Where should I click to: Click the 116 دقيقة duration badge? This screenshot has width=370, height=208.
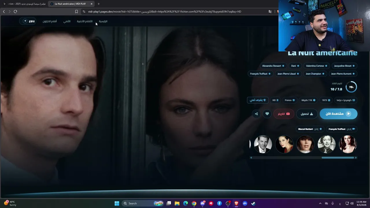[308, 100]
